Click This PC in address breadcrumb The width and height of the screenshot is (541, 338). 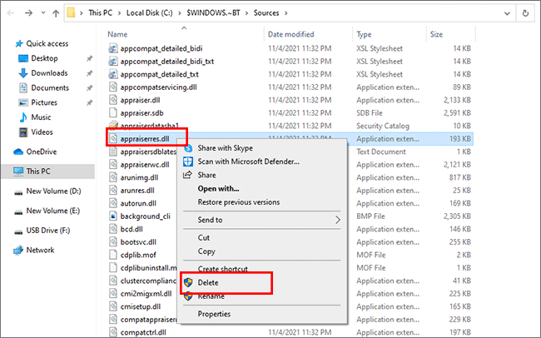pyautogui.click(x=100, y=12)
